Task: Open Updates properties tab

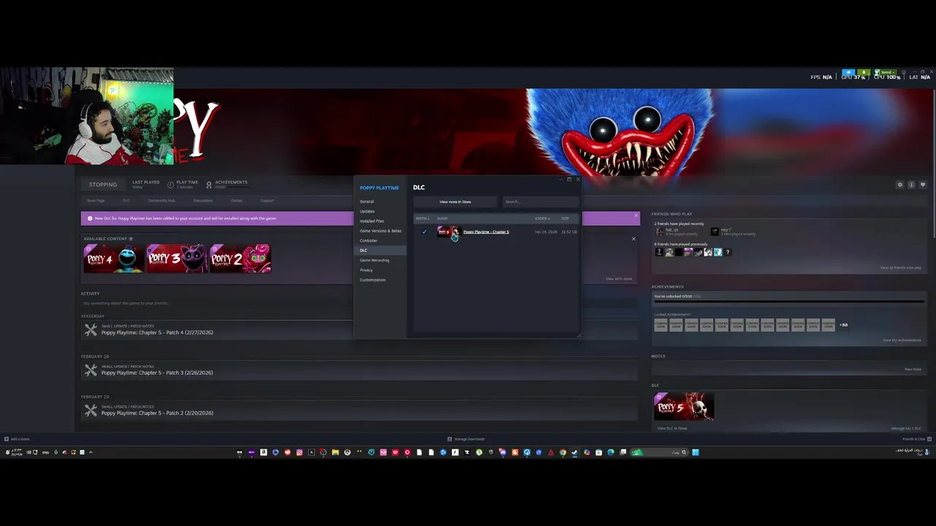Action: point(367,211)
